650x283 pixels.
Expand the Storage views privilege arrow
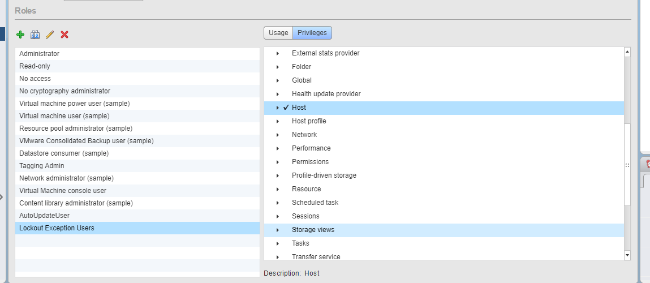278,230
